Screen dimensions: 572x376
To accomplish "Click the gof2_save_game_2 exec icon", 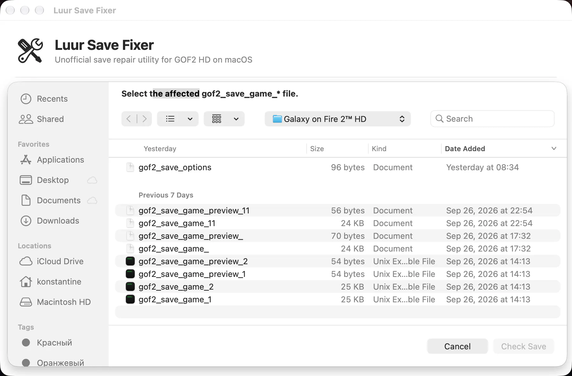I will (x=130, y=286).
